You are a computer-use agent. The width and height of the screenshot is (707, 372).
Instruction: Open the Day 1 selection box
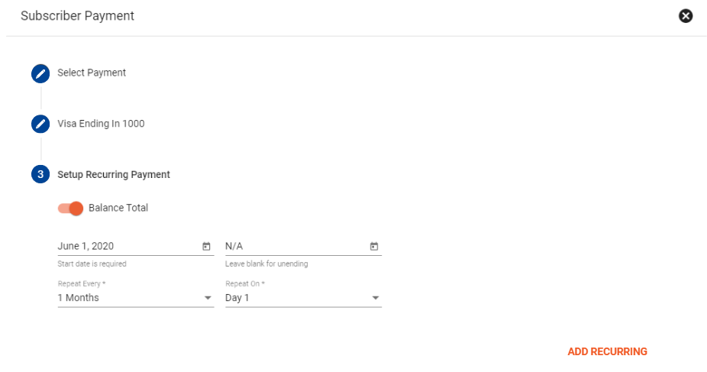tap(303, 298)
